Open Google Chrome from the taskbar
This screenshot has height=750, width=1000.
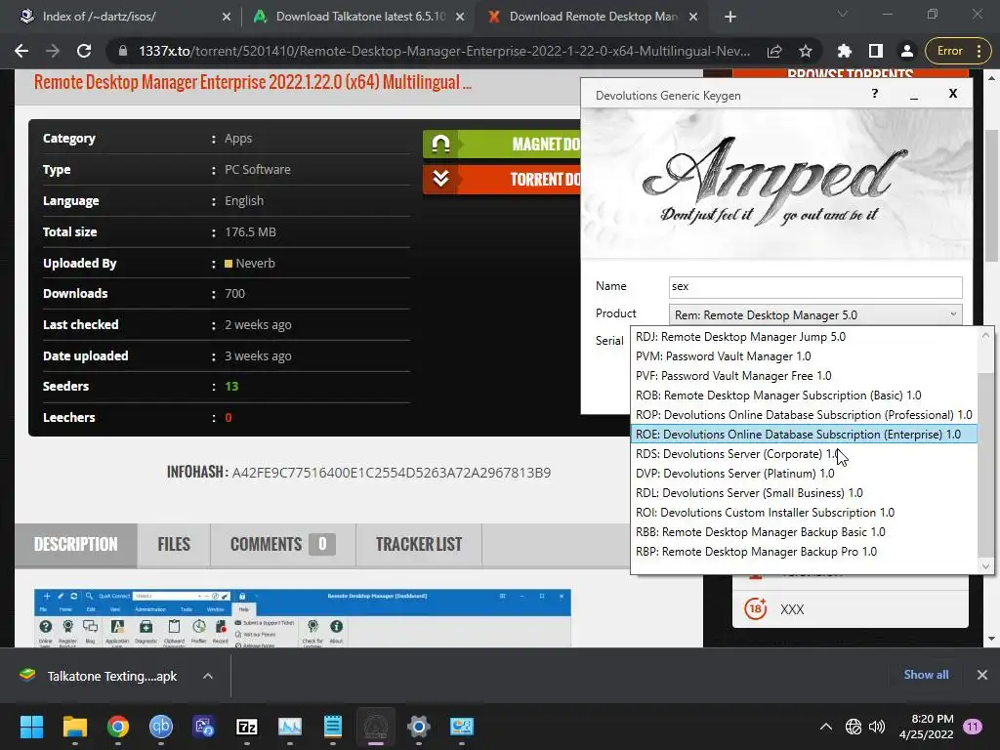point(118,727)
